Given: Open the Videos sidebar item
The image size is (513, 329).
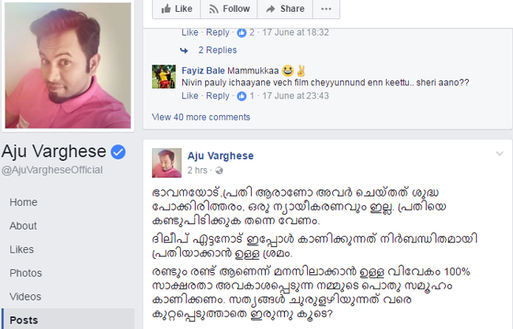Looking at the screenshot, I should point(25,297).
